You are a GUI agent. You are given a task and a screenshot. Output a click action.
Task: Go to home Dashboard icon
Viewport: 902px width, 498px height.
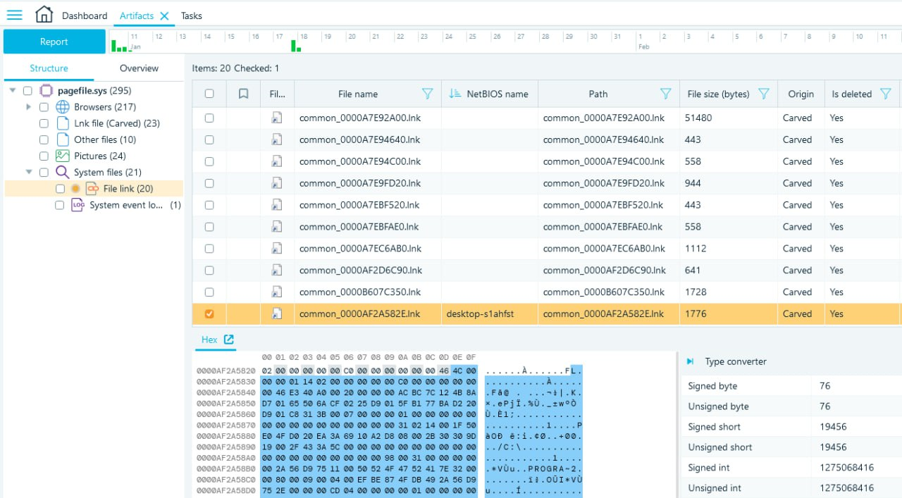(x=44, y=15)
